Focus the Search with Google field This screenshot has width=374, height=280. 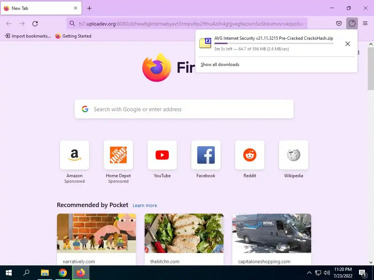pos(184,109)
